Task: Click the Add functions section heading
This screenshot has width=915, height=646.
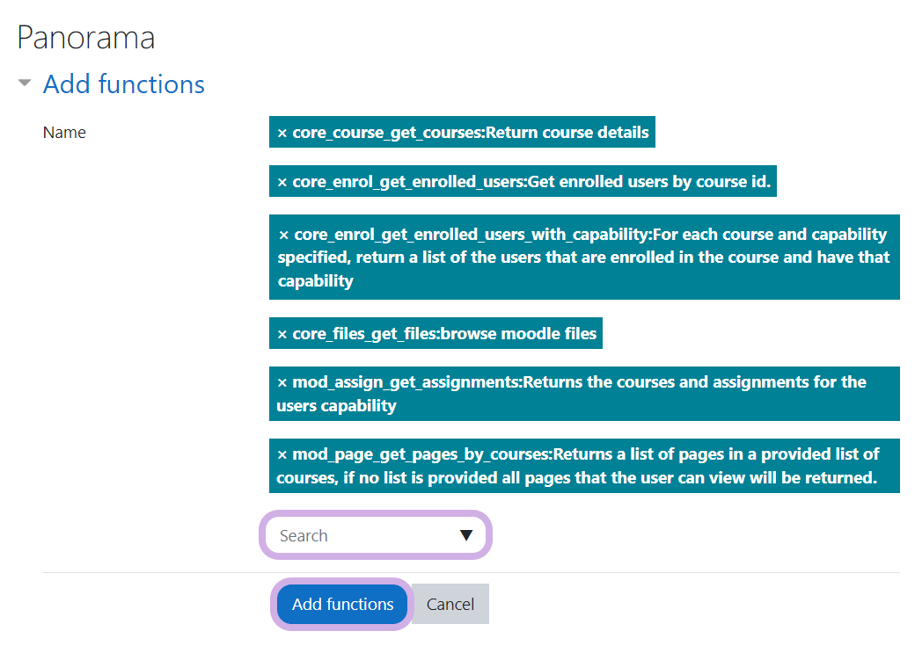Action: pos(124,84)
